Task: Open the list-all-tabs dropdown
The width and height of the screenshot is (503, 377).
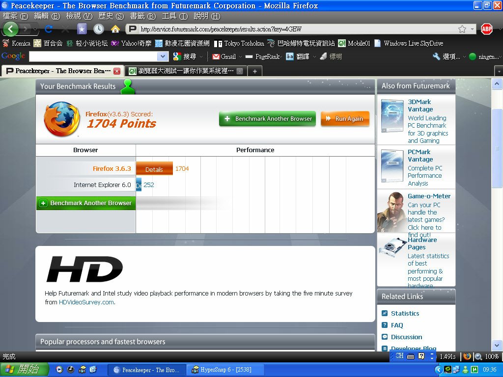Action: tap(499, 71)
